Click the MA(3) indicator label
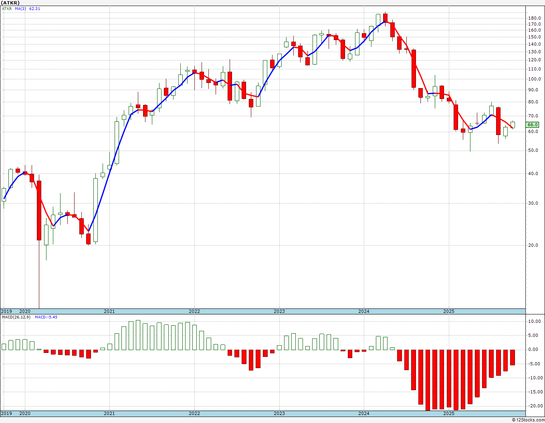The image size is (545, 423). coord(21,8)
